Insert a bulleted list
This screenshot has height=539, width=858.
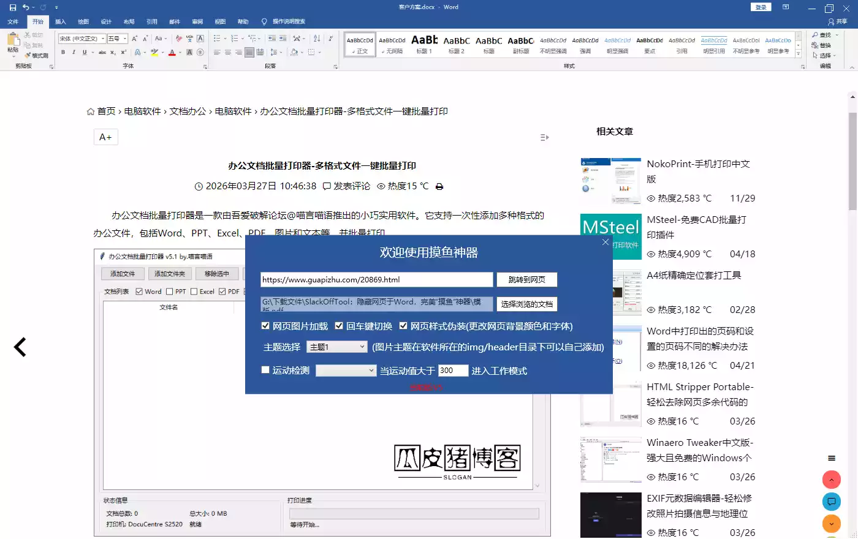[x=217, y=38]
